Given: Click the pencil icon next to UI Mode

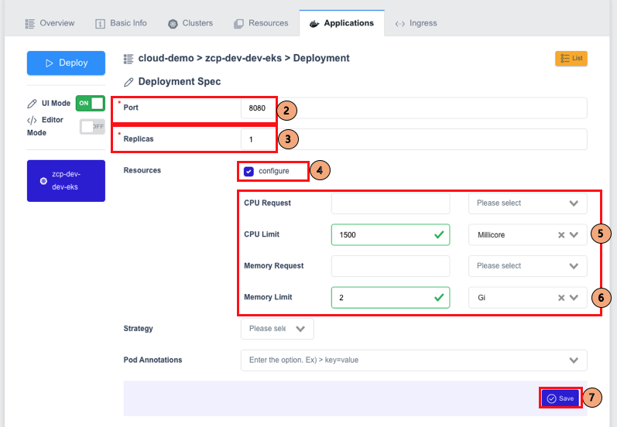Looking at the screenshot, I should [x=32, y=104].
